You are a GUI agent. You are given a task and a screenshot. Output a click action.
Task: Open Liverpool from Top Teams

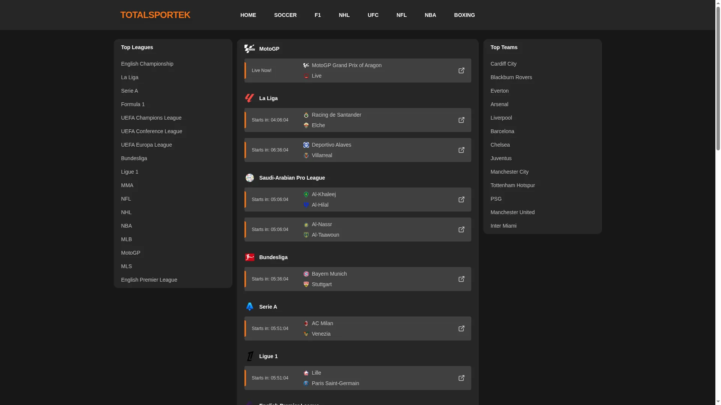click(501, 118)
